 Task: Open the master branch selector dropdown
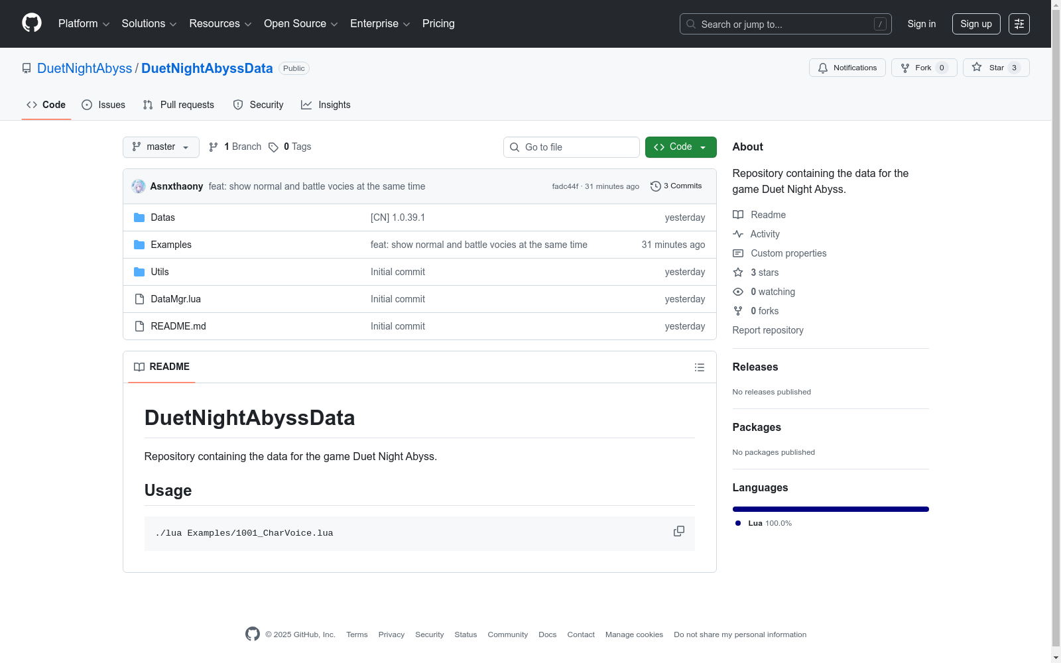[161, 147]
